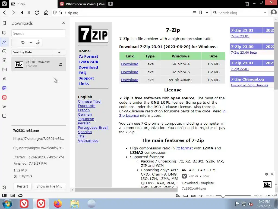Go to the home page
Viewport: 278px width, 209px height.
click(x=46, y=13)
